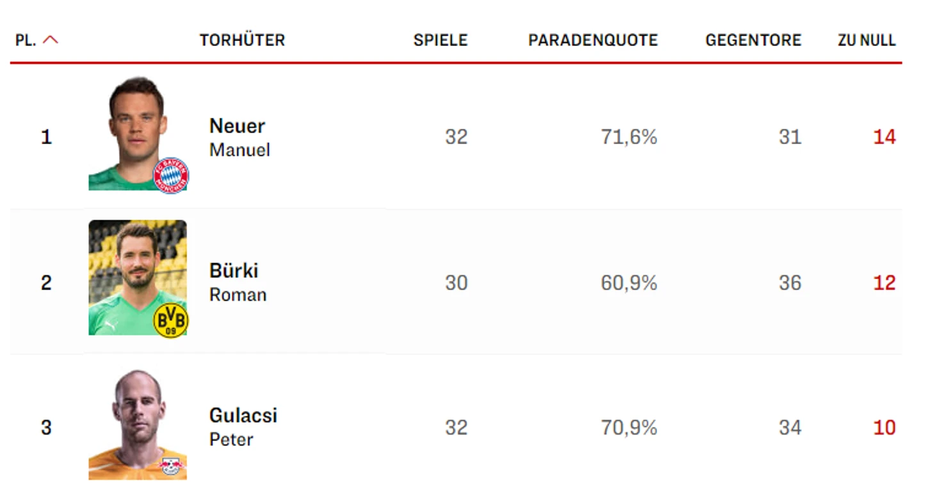Click the BVB 09 club badge

pos(171,320)
